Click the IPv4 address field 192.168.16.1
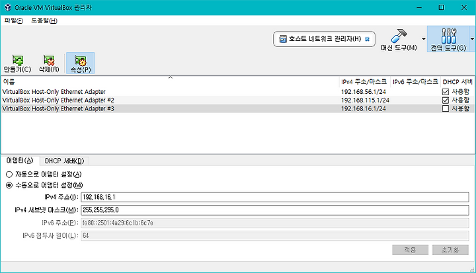 point(275,197)
